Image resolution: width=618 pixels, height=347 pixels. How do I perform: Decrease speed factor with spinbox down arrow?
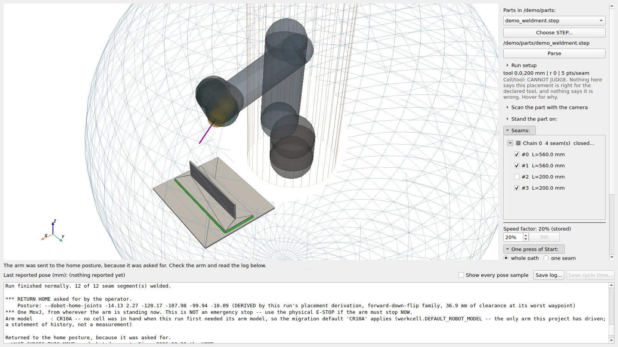(525, 239)
